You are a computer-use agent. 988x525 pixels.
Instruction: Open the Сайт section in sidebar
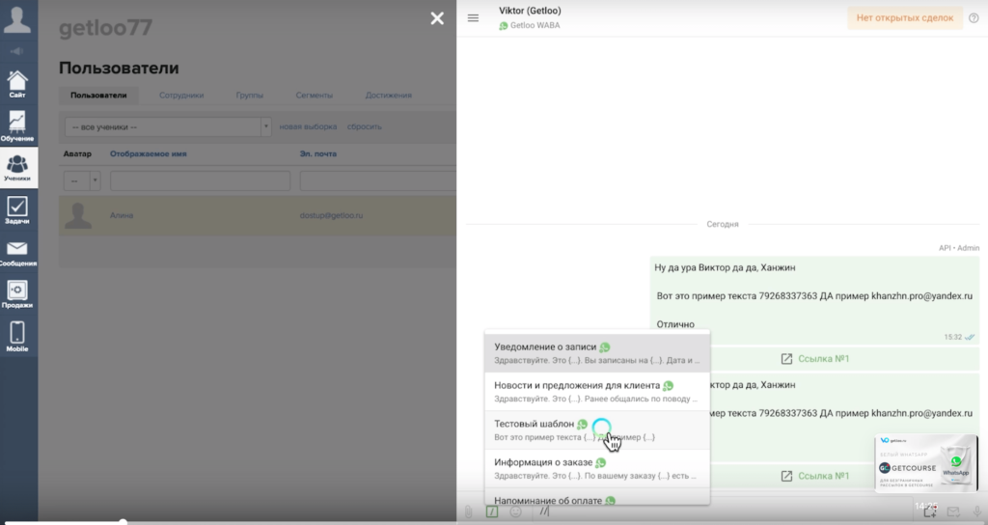pos(17,84)
